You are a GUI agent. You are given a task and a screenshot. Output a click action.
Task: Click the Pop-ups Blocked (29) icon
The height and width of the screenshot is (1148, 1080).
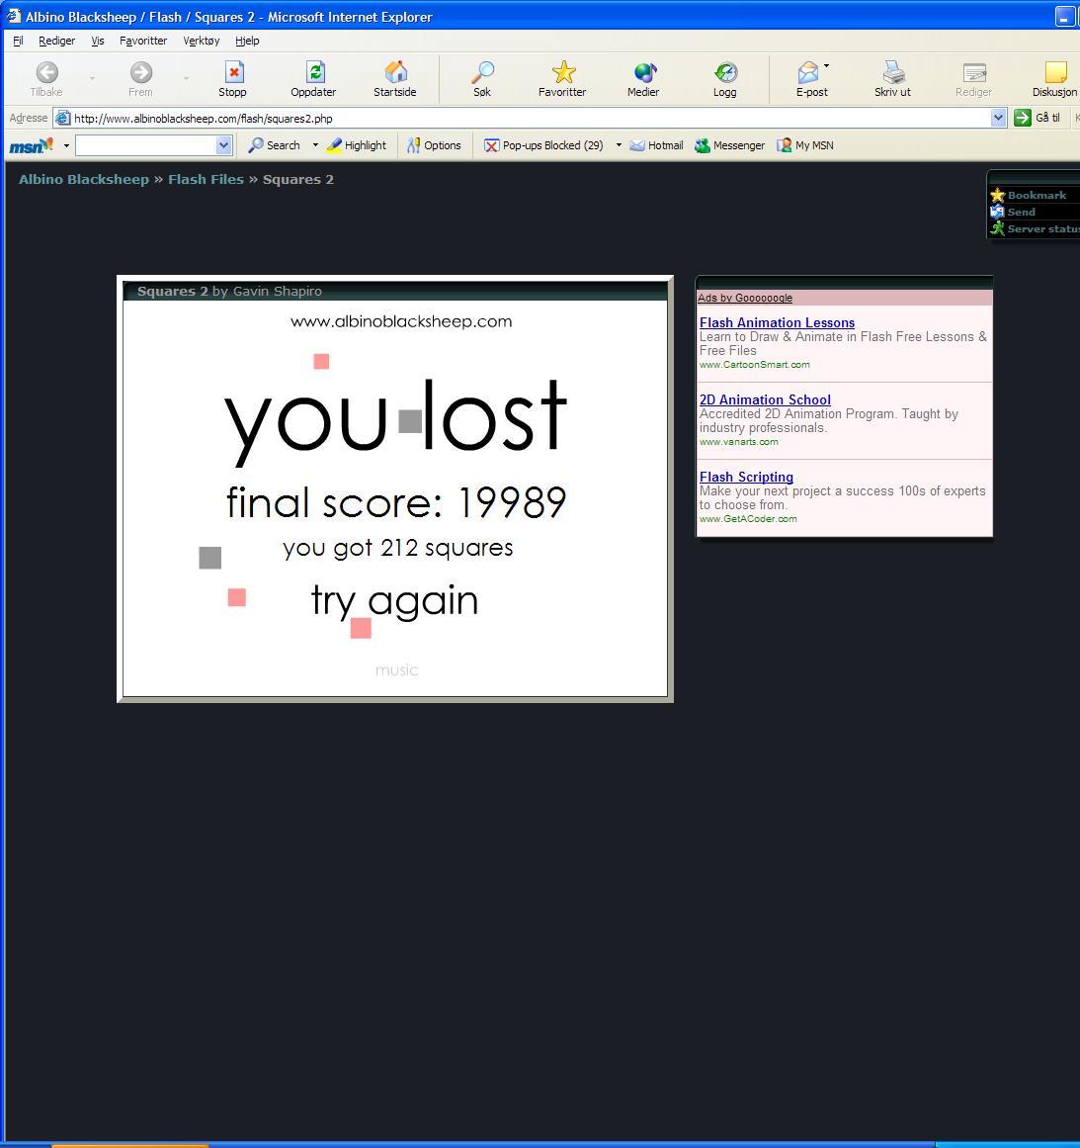tap(492, 145)
